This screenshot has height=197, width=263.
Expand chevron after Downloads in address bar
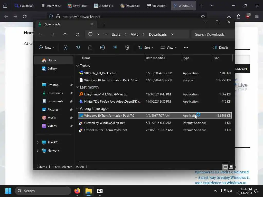coord(172,34)
